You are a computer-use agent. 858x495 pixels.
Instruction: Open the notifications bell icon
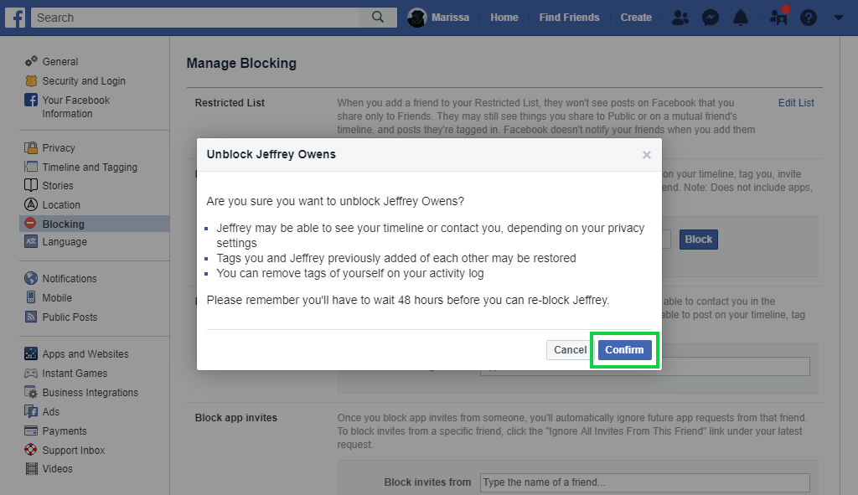[741, 18]
